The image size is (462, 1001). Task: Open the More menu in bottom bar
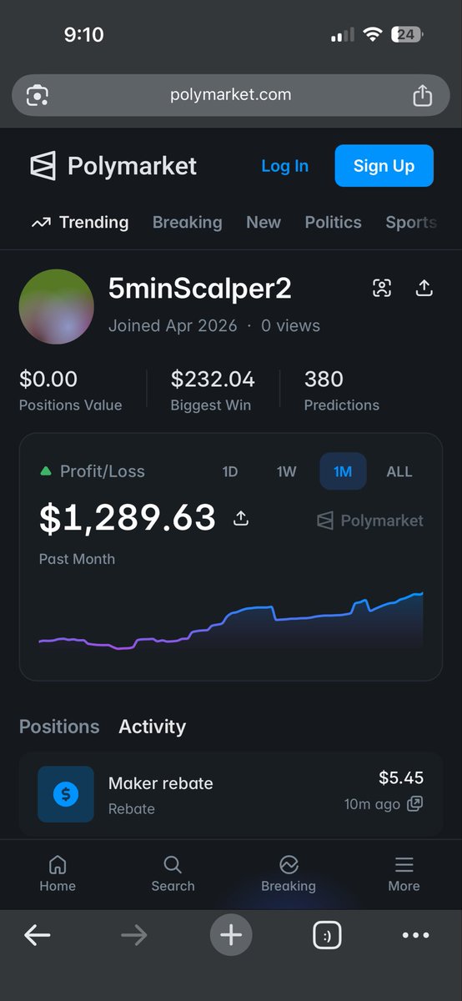tap(404, 873)
